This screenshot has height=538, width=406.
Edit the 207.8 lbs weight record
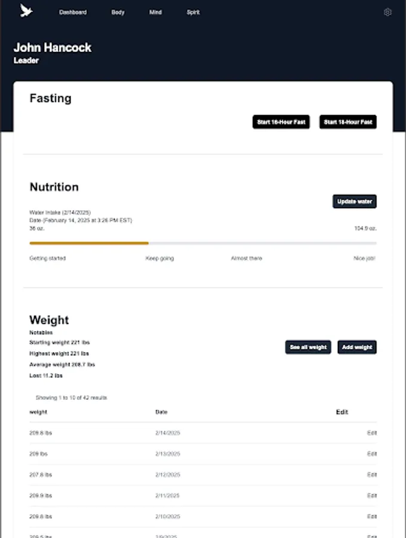pyautogui.click(x=371, y=474)
